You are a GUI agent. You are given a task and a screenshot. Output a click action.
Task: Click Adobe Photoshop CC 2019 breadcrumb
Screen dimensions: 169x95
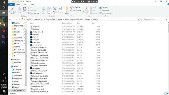pyautogui.click(x=74, y=19)
